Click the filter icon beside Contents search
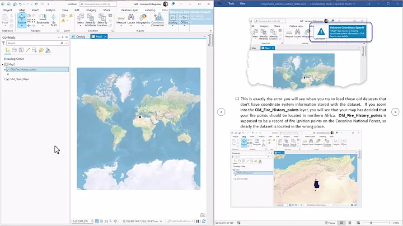This screenshot has width=403, height=226. [x=3, y=43]
